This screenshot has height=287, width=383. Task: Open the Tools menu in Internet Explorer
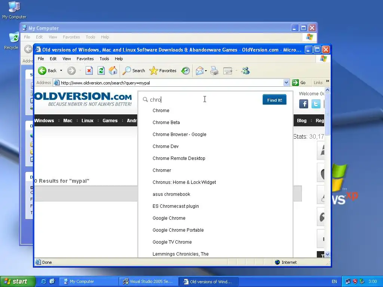point(104,59)
